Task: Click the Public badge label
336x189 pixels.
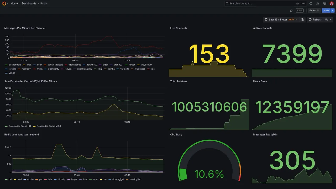Action: (x=300, y=10)
